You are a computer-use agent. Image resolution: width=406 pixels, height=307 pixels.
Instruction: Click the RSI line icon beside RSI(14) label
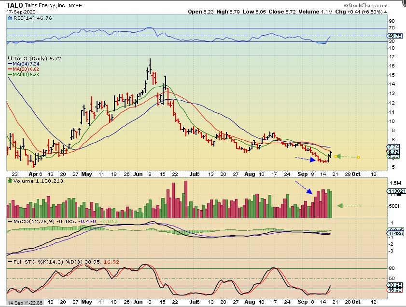pos(10,17)
